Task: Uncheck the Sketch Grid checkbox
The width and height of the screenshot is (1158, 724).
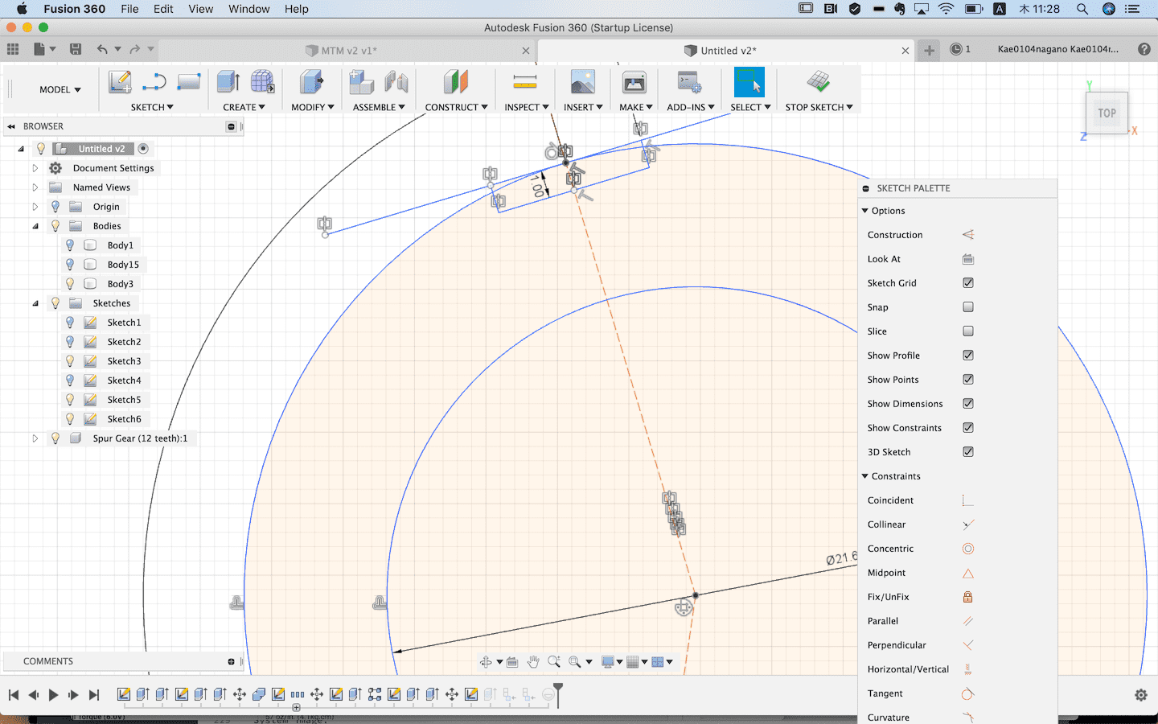Action: tap(967, 283)
